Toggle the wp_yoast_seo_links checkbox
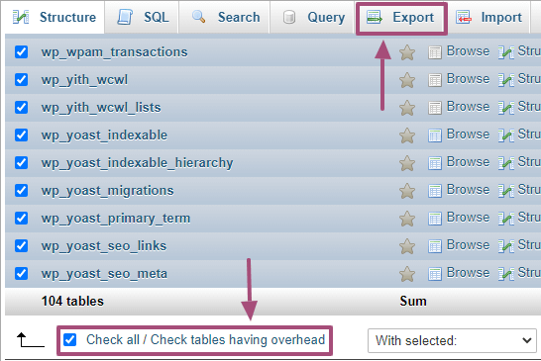This screenshot has width=541, height=361. pyautogui.click(x=22, y=245)
